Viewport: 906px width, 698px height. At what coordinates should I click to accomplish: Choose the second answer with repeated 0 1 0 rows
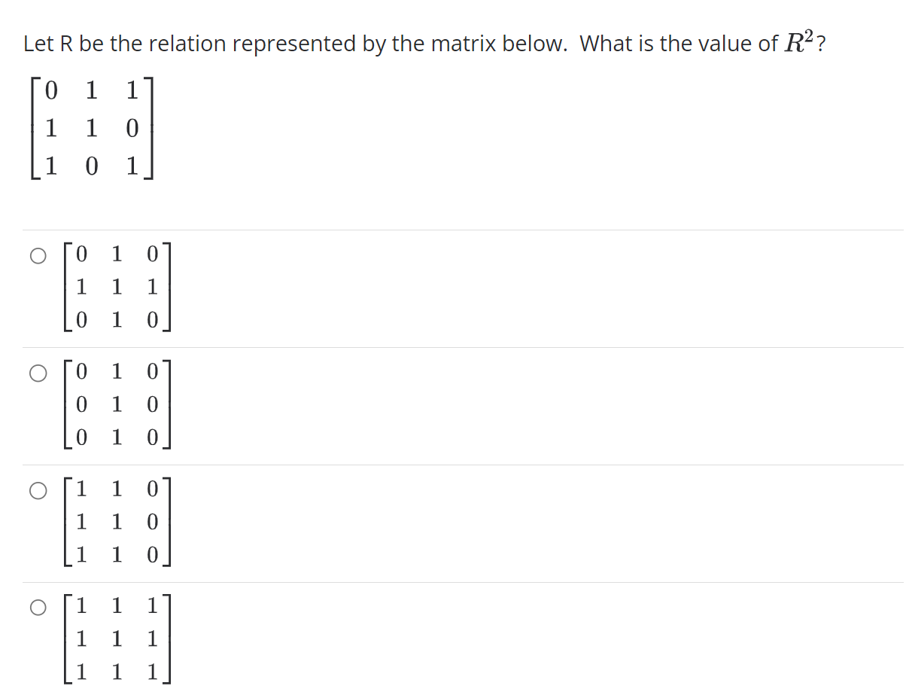[x=37, y=372]
